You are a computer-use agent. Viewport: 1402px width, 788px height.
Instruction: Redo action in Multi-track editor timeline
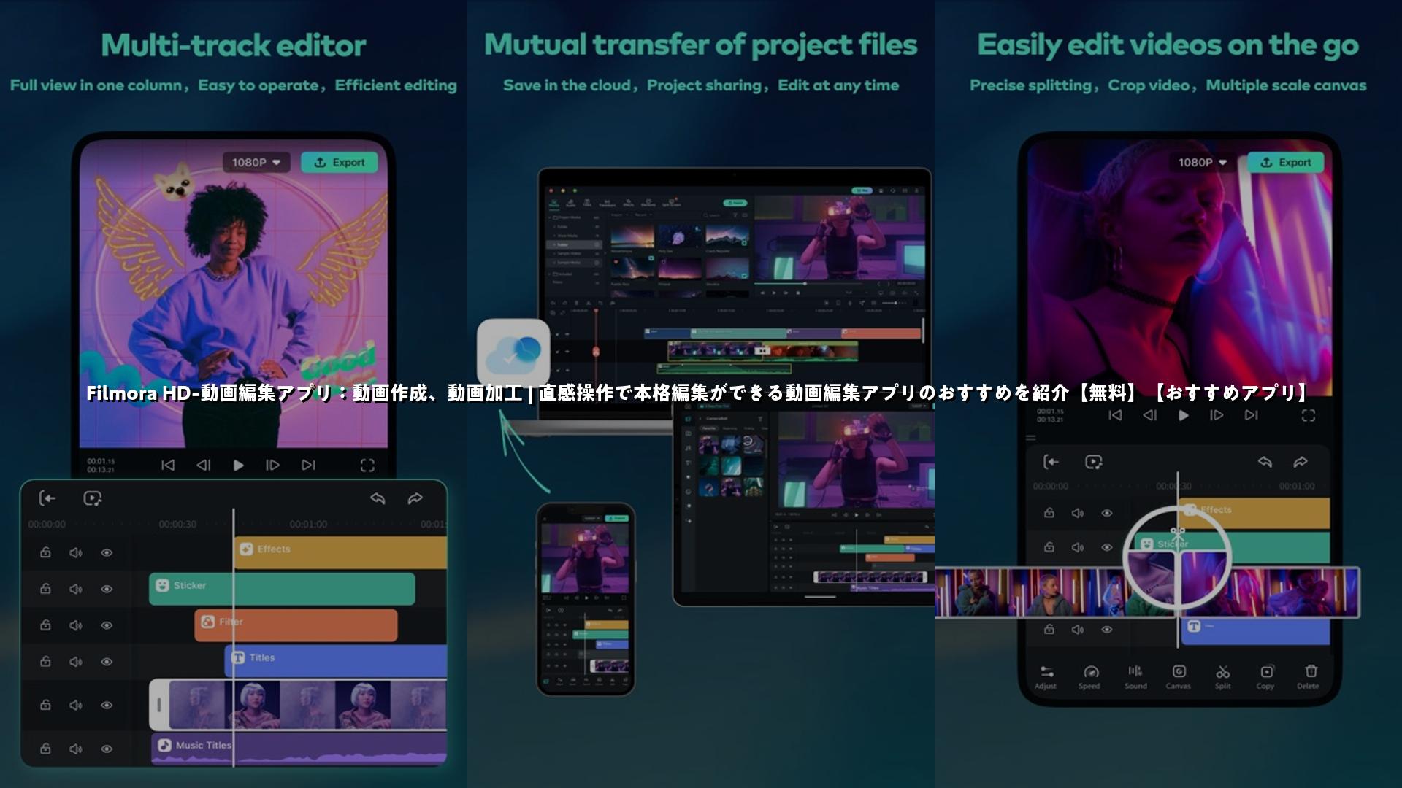[x=415, y=498]
